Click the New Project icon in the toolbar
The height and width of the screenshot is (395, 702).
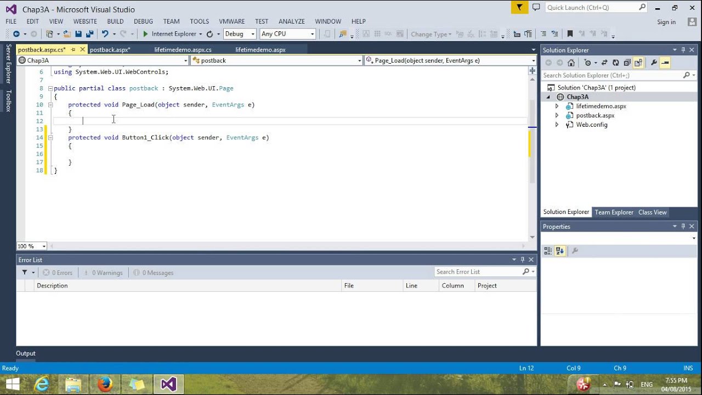pyautogui.click(x=50, y=34)
